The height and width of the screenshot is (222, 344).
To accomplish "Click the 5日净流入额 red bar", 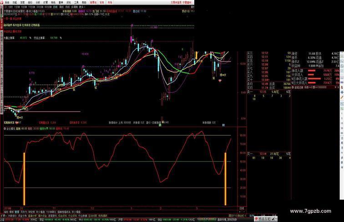I will [x=314, y=79].
